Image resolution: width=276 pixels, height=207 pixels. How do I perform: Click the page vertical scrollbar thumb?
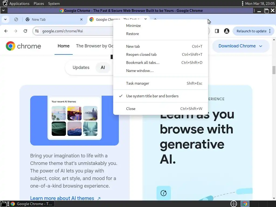(274, 70)
